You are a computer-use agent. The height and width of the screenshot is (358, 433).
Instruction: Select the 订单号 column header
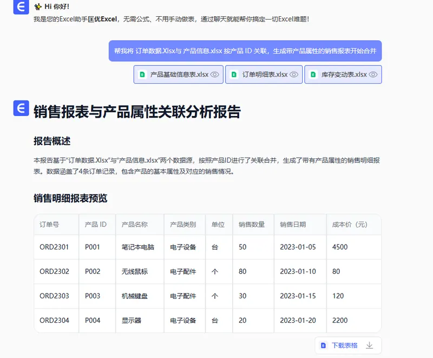click(x=49, y=225)
